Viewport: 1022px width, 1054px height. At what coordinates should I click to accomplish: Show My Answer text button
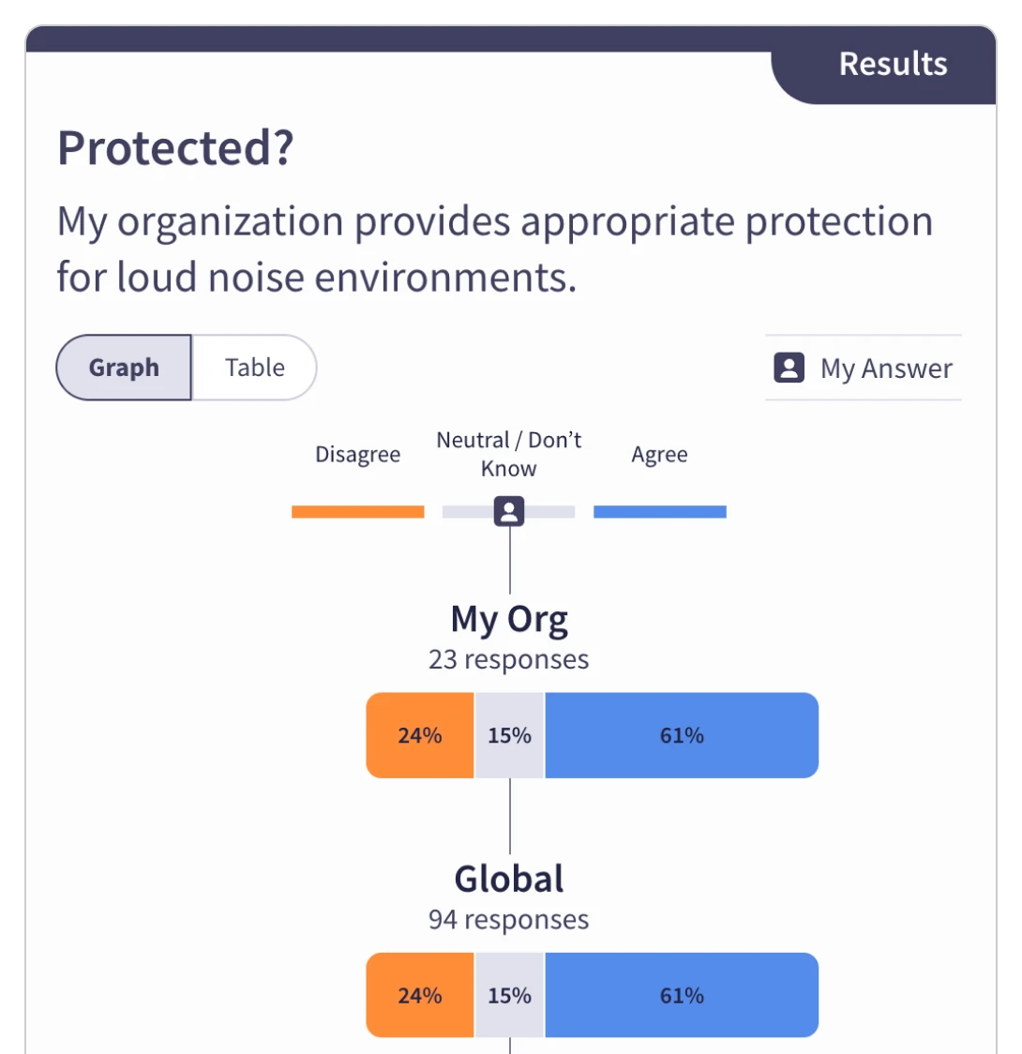tap(886, 369)
